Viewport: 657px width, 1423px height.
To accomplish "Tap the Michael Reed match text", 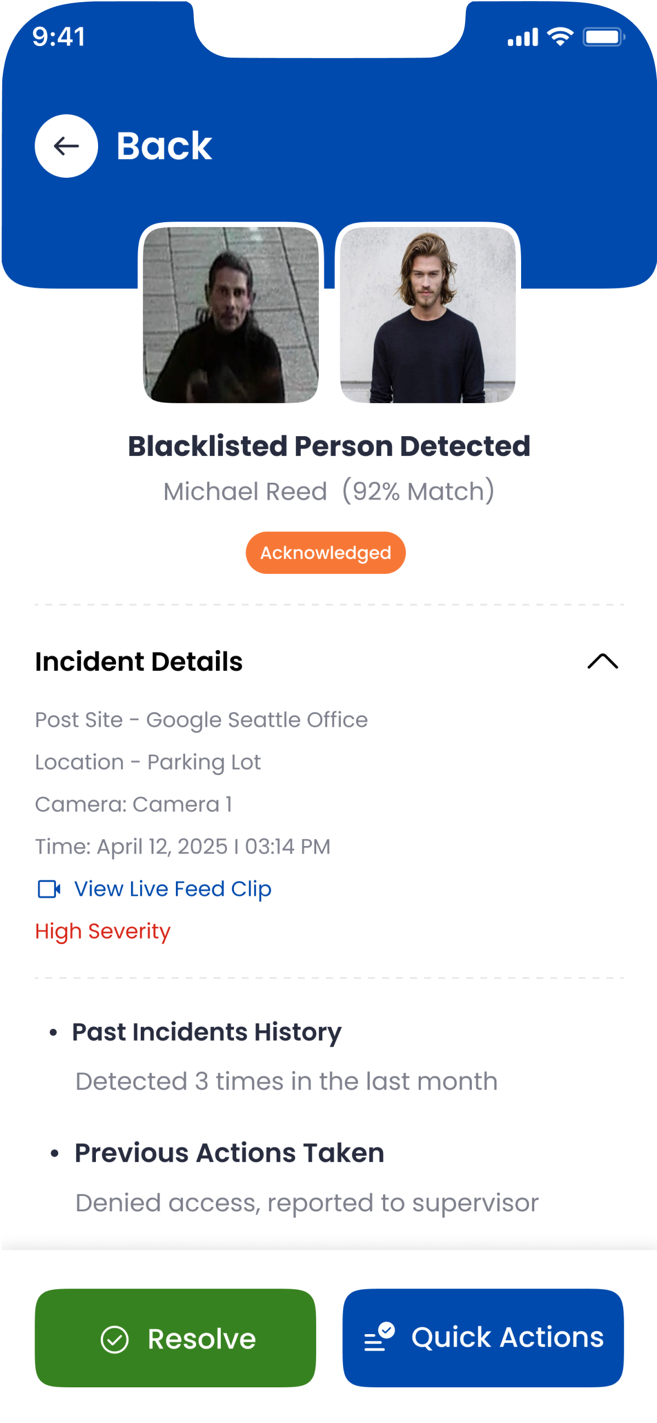I will (329, 491).
